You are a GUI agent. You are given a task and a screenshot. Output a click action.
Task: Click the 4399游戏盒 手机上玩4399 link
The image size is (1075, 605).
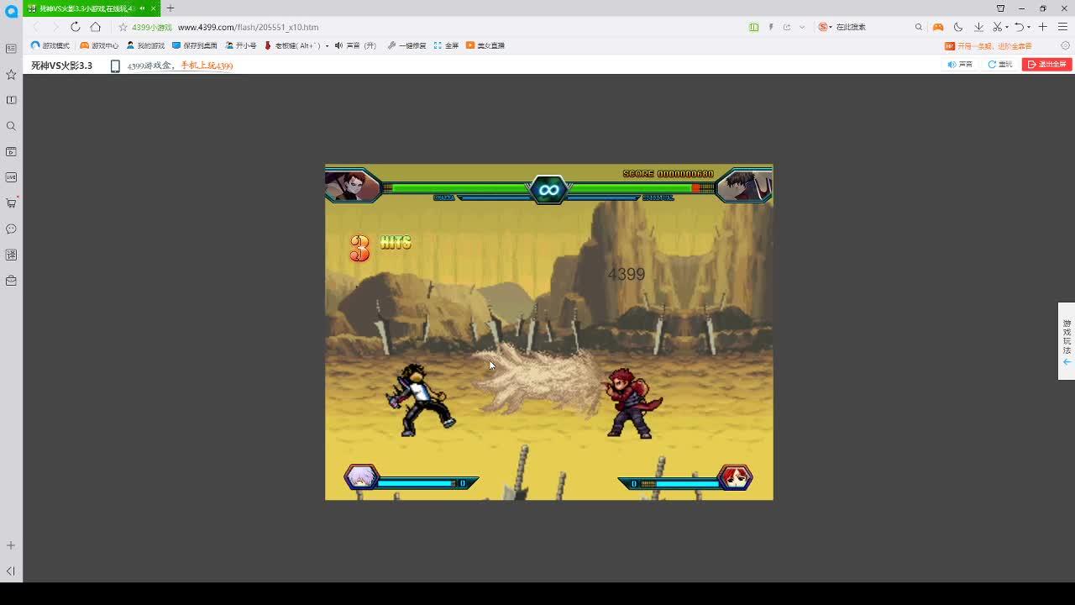coord(180,66)
